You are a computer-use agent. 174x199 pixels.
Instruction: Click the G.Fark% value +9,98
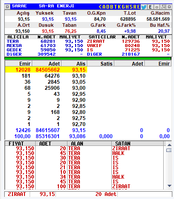[x=130, y=31]
